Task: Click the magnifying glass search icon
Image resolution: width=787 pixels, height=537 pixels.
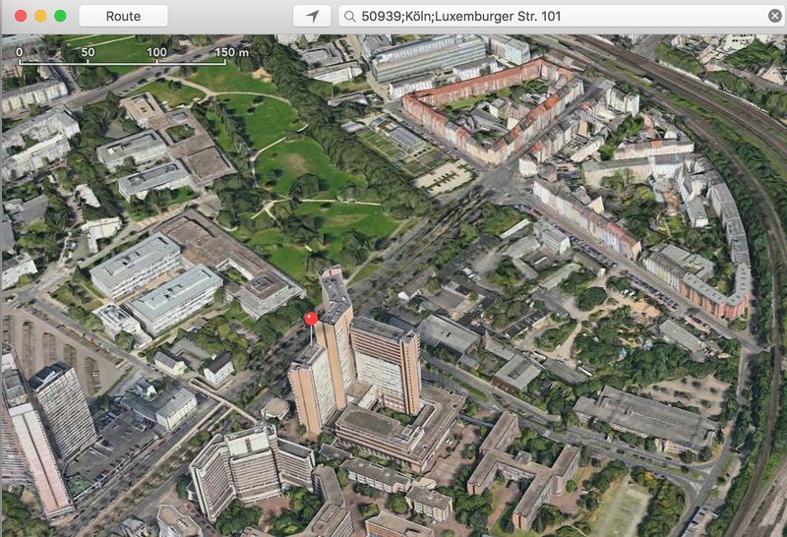Action: point(349,17)
